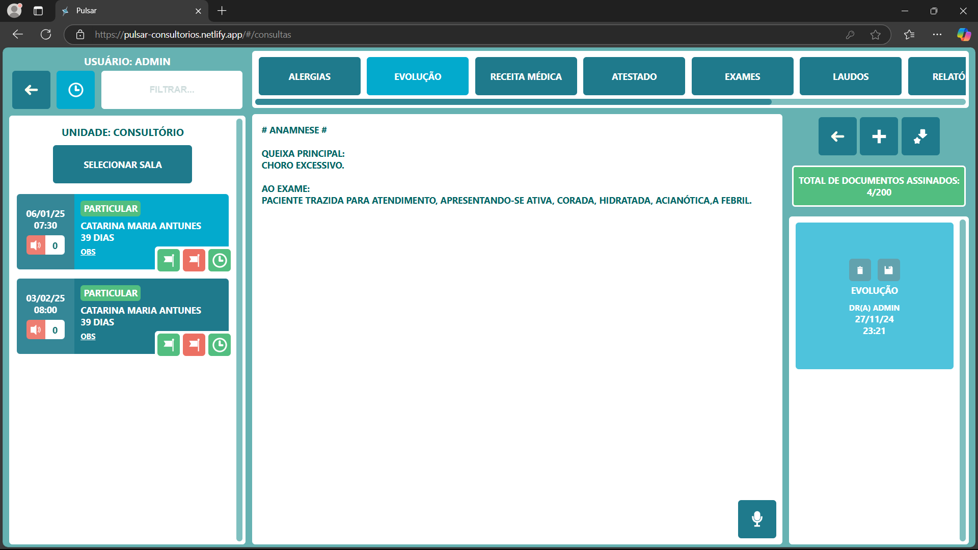978x550 pixels.
Task: Open the ALERGIAS tab
Action: click(x=309, y=76)
